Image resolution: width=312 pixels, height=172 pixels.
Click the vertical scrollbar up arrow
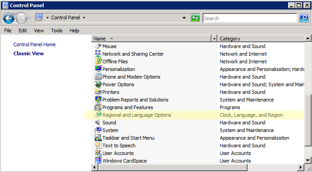pyautogui.click(x=307, y=38)
